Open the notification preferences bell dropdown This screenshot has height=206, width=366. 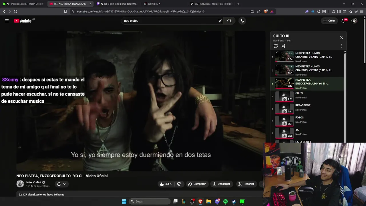coord(61,184)
